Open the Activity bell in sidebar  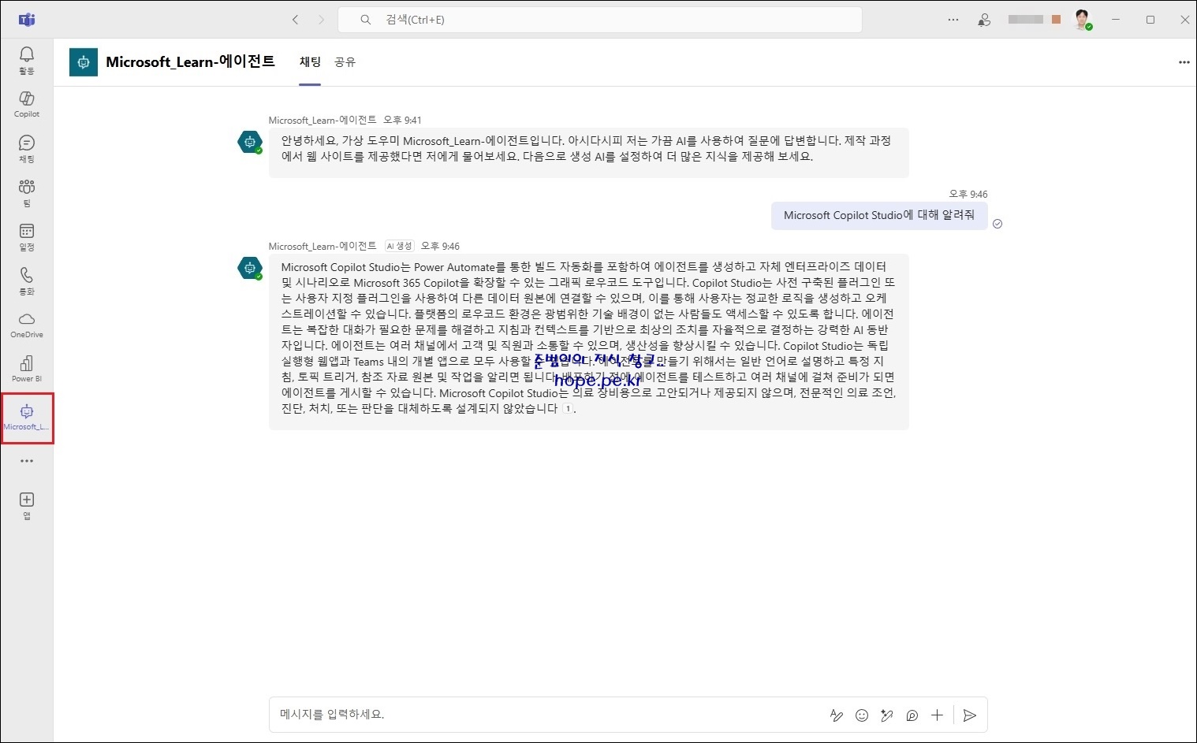(x=27, y=60)
